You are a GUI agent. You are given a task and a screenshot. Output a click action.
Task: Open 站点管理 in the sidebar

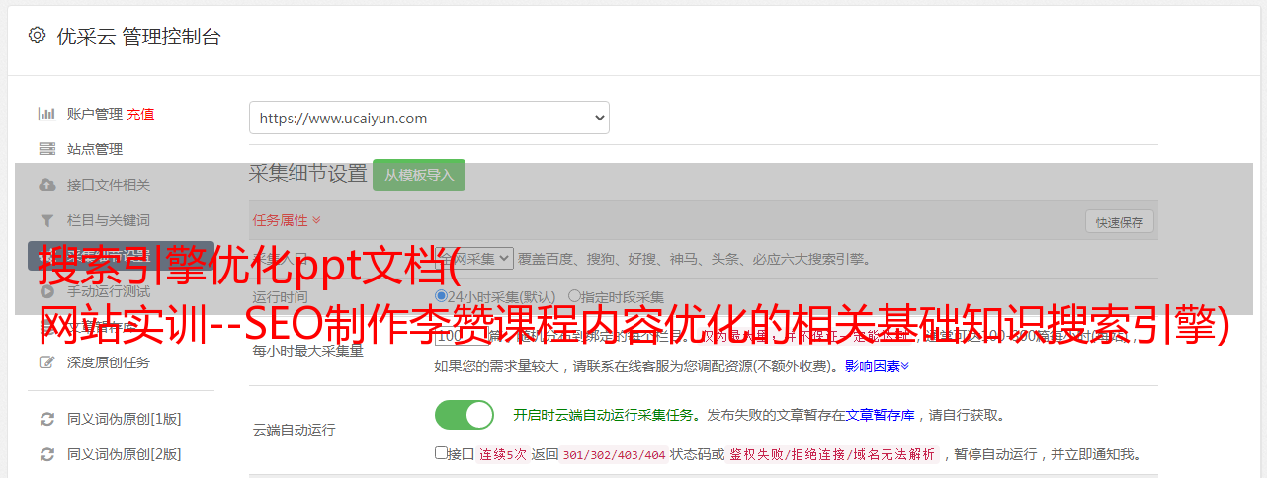coord(95,149)
